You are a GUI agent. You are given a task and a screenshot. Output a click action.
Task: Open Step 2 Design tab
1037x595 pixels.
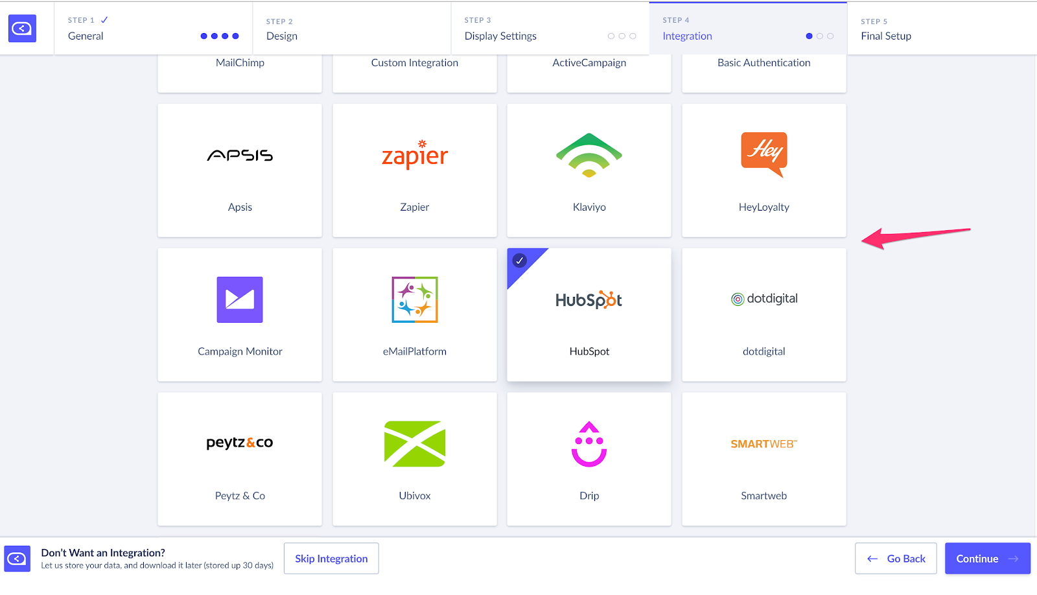[x=351, y=29]
